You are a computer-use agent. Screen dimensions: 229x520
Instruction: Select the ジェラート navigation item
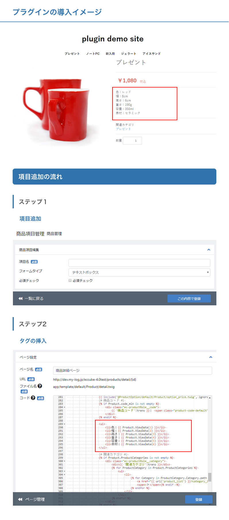coord(129,54)
